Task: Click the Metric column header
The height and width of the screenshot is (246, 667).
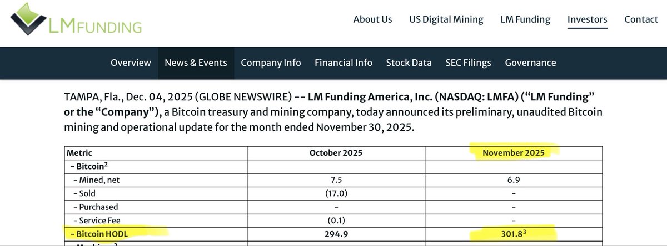Action: [x=79, y=152]
